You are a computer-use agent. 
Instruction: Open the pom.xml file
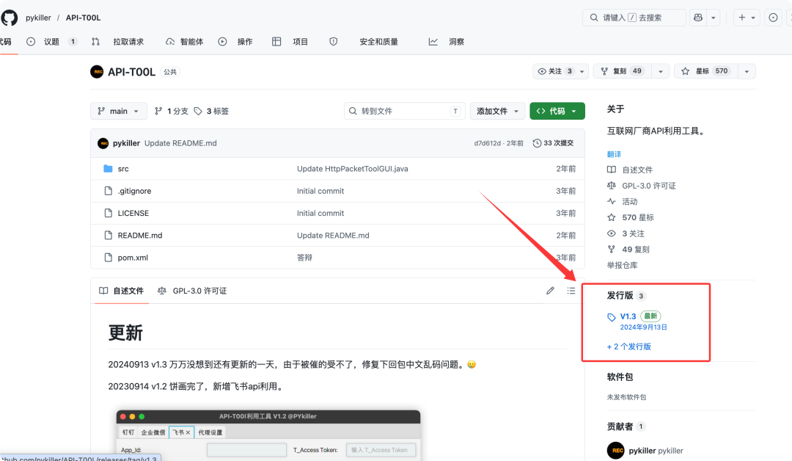point(133,258)
